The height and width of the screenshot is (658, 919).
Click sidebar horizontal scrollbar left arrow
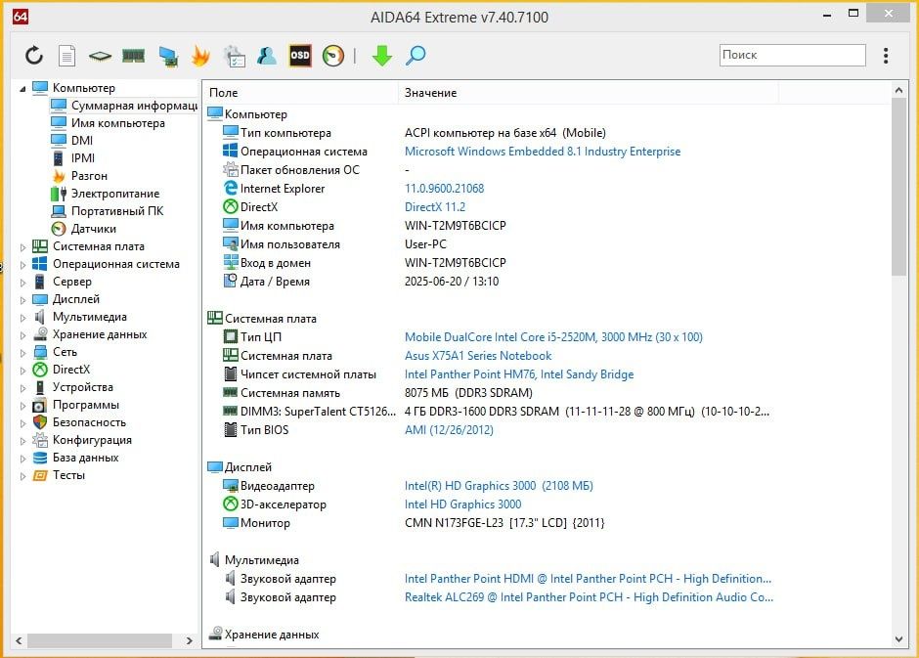19,640
